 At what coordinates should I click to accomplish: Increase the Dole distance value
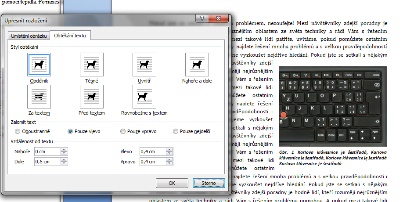click(x=64, y=160)
